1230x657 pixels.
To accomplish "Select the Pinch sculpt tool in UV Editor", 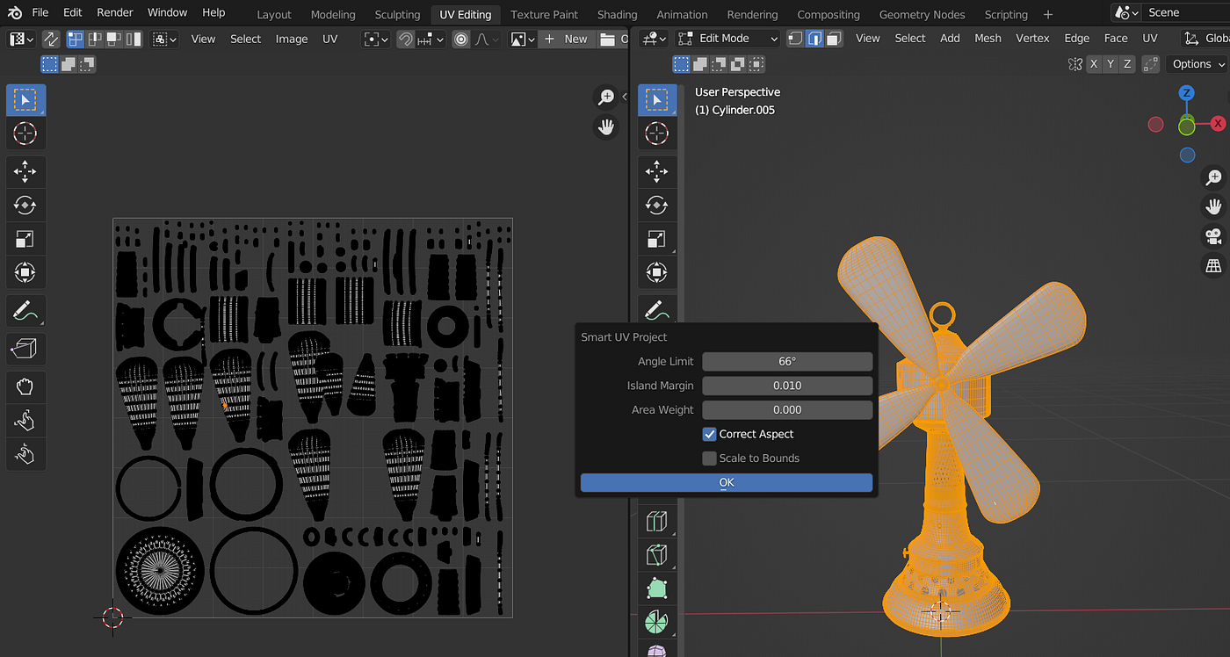I will (x=25, y=454).
